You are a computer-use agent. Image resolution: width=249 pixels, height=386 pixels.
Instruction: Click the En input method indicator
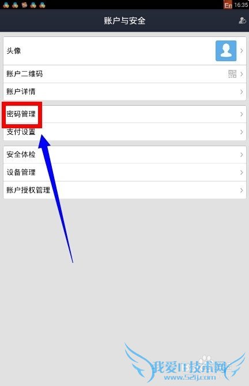point(228,5)
